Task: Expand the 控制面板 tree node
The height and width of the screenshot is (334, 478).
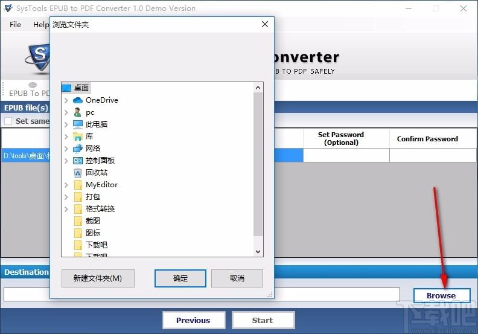Action: [x=66, y=161]
